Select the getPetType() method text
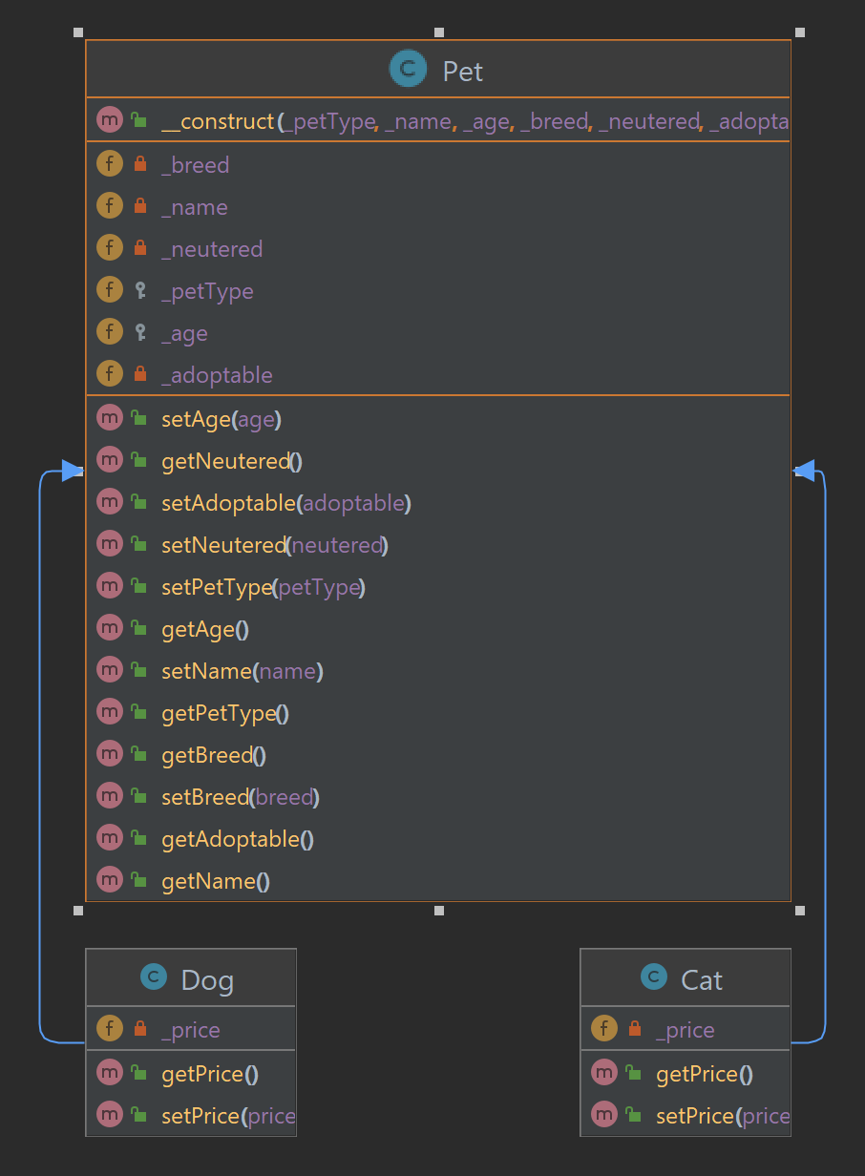The height and width of the screenshot is (1176, 865). coord(225,713)
